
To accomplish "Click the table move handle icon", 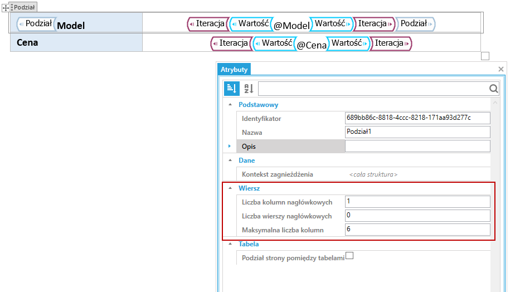I will pyautogui.click(x=6, y=8).
